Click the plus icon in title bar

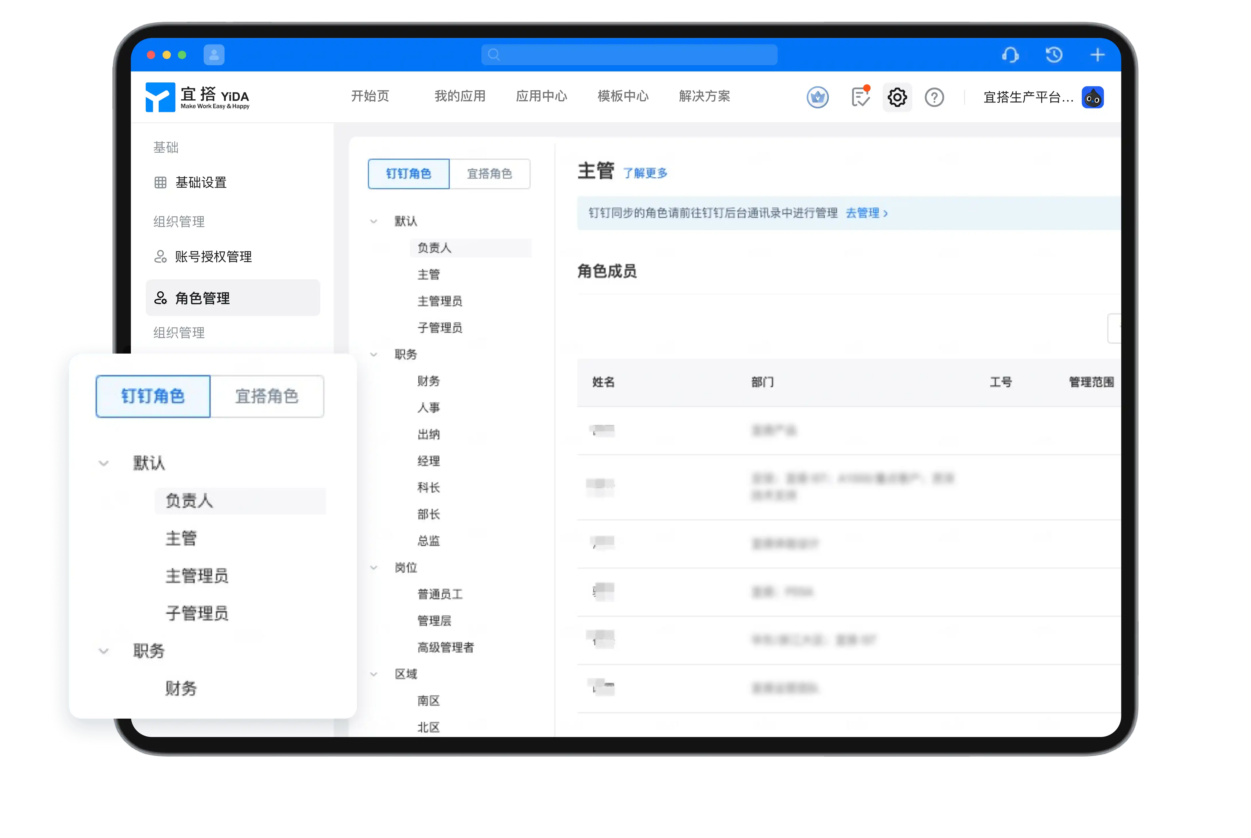click(x=1097, y=55)
